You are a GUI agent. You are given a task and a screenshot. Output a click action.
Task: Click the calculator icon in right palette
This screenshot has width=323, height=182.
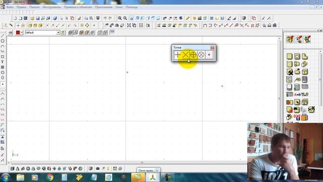point(297,87)
